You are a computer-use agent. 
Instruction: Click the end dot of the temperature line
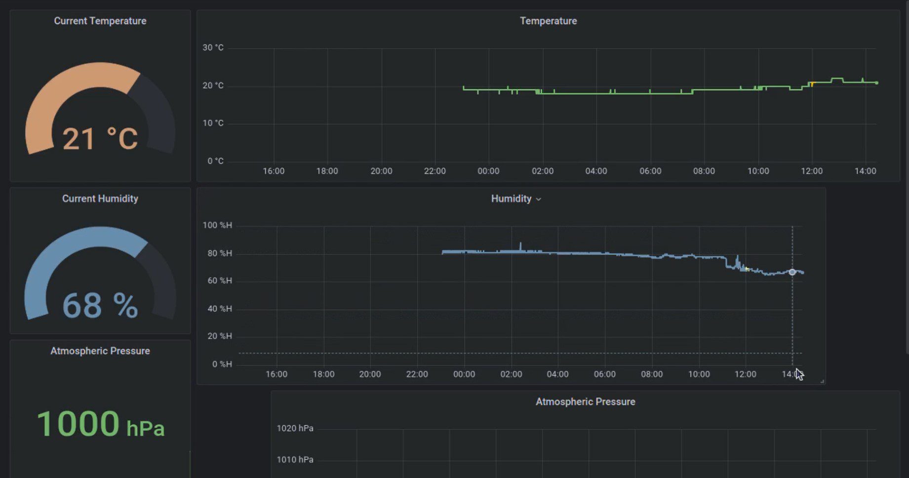coord(876,83)
